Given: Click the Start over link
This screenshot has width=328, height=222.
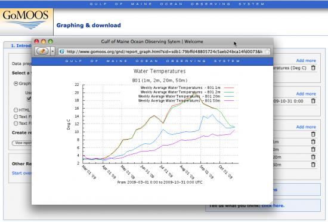Looking at the screenshot, I should [x=21, y=173].
